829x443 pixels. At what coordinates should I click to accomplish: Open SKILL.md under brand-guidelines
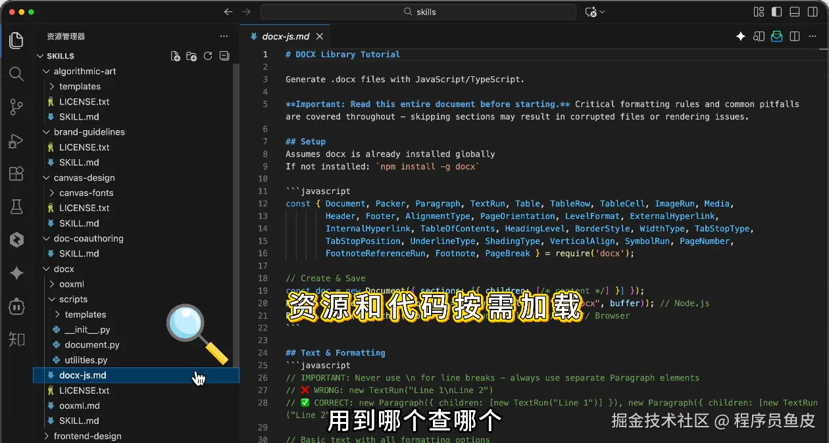pyautogui.click(x=79, y=162)
